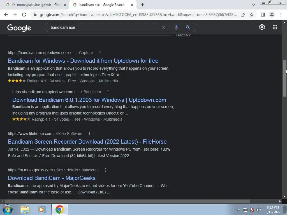The image size is (287, 215).
Task: Open Download BandiCam - MajorGeeks link
Action: pyautogui.click(x=52, y=178)
